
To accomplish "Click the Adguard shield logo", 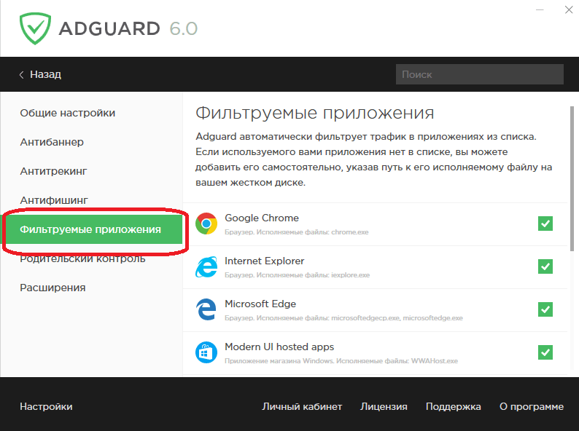I will (x=35, y=28).
